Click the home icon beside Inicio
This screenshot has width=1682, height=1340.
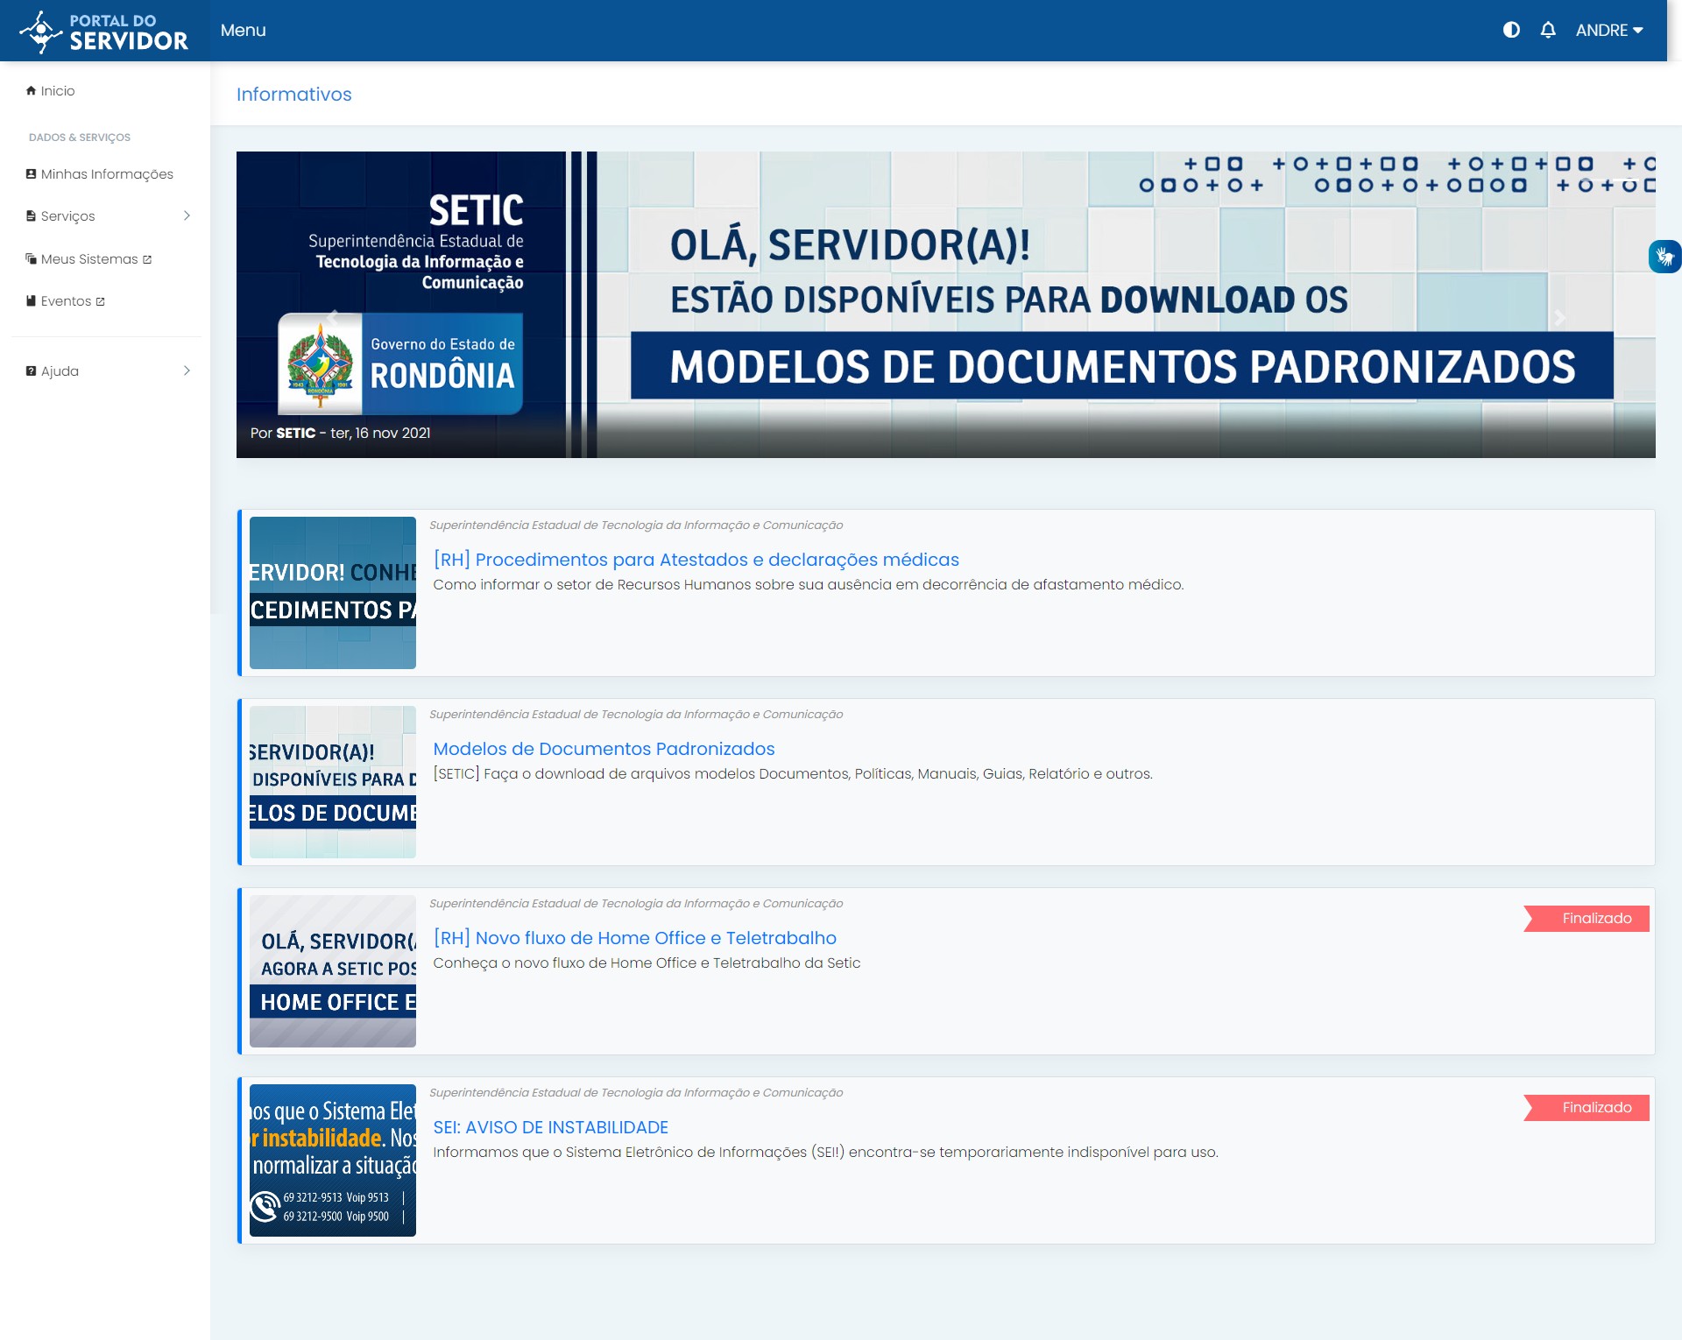tap(32, 90)
